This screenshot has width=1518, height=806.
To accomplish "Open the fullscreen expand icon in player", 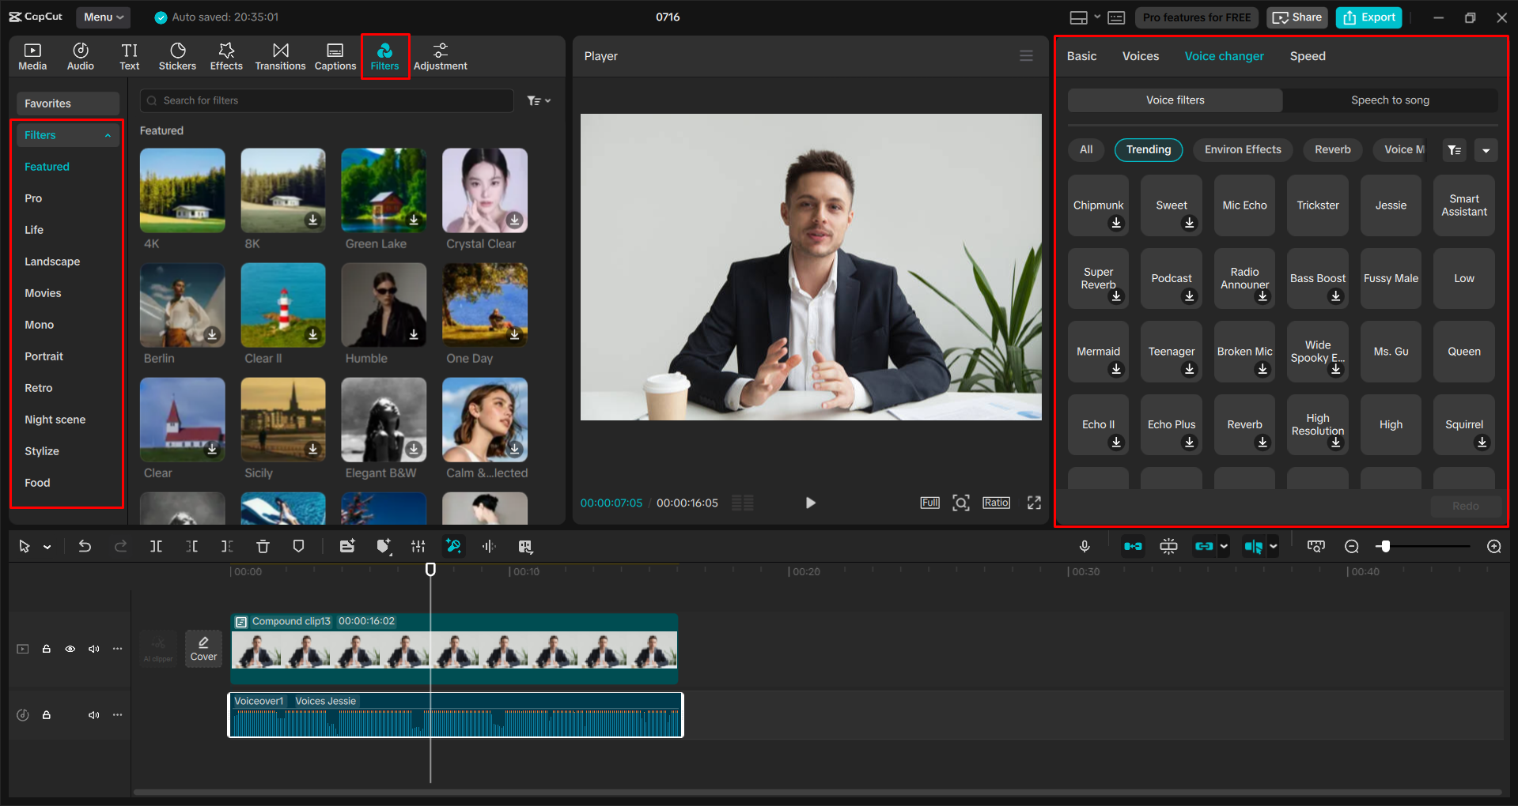I will 1034,503.
